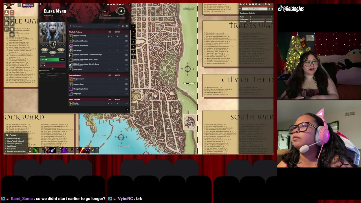Open the journal notes bookmark tool
This screenshot has width=361, height=203.
tap(6, 24)
